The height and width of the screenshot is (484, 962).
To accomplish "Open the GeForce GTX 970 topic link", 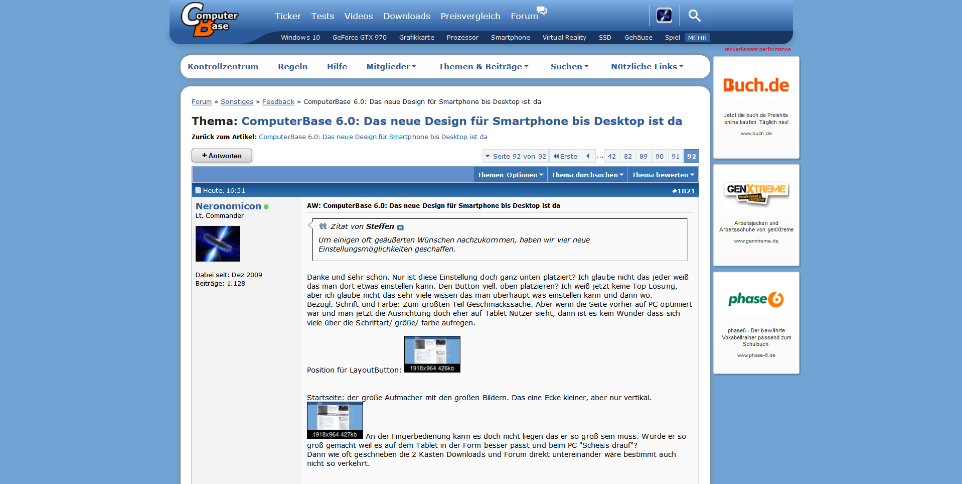I will (360, 38).
